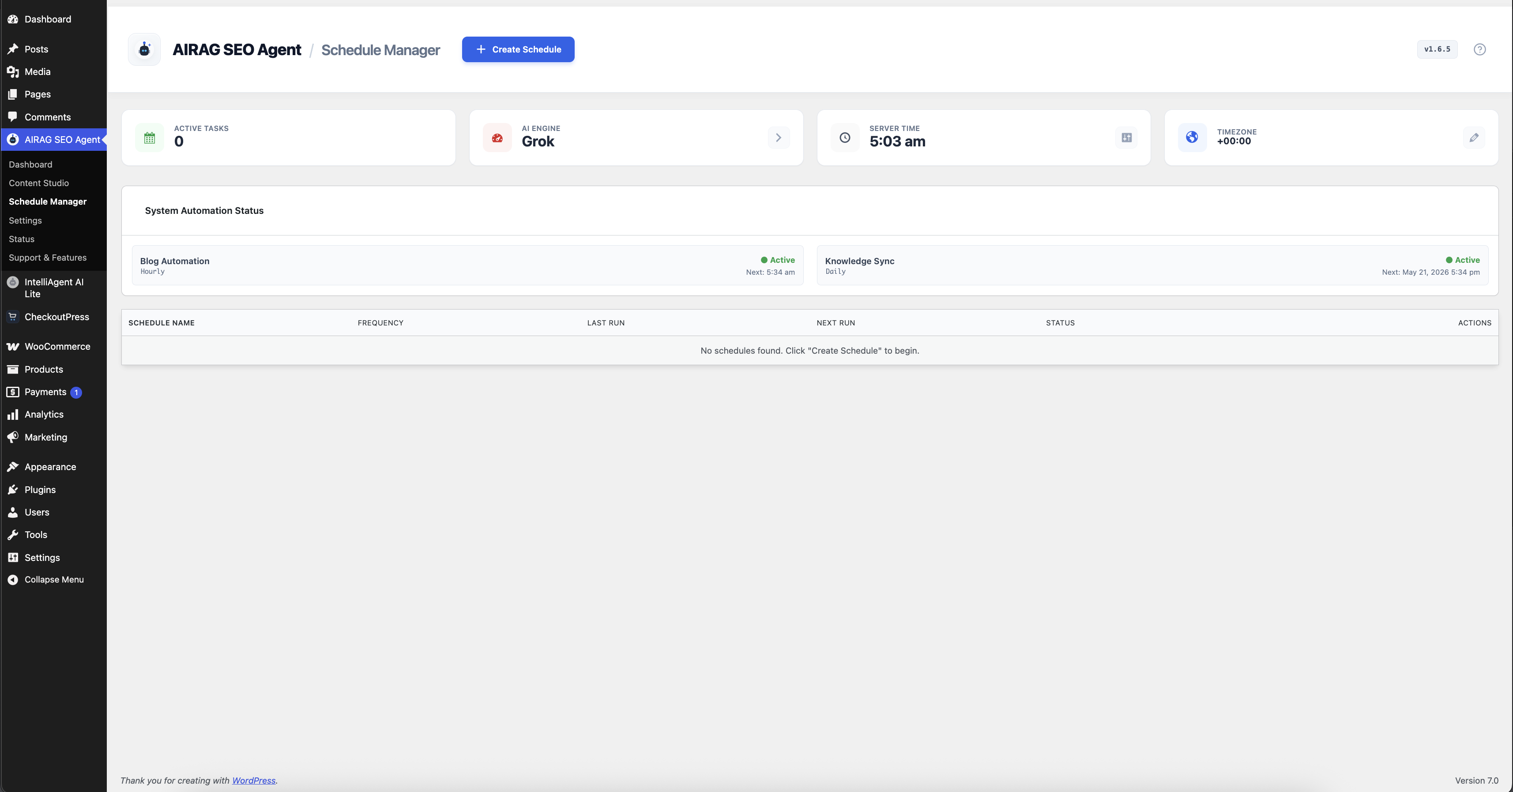This screenshot has width=1513, height=792.
Task: Click the green calendar Active Tasks icon
Action: coord(150,138)
